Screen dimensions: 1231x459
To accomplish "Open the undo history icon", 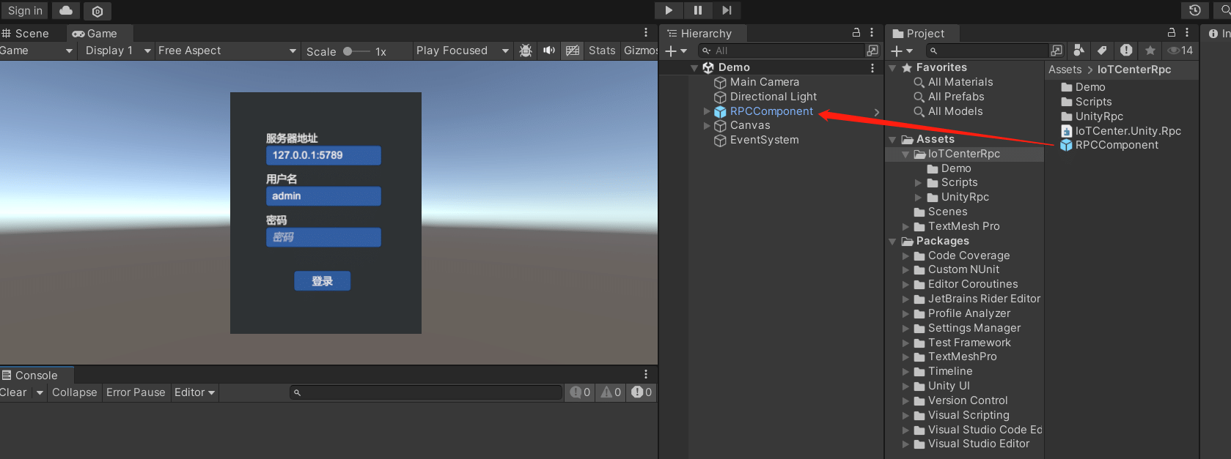I will [x=1194, y=10].
